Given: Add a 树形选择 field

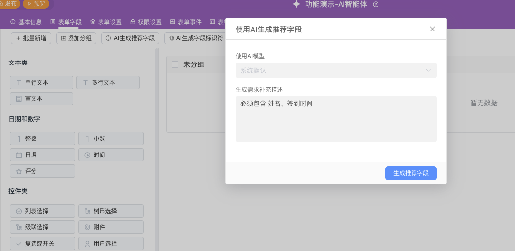Looking at the screenshot, I should click(111, 211).
